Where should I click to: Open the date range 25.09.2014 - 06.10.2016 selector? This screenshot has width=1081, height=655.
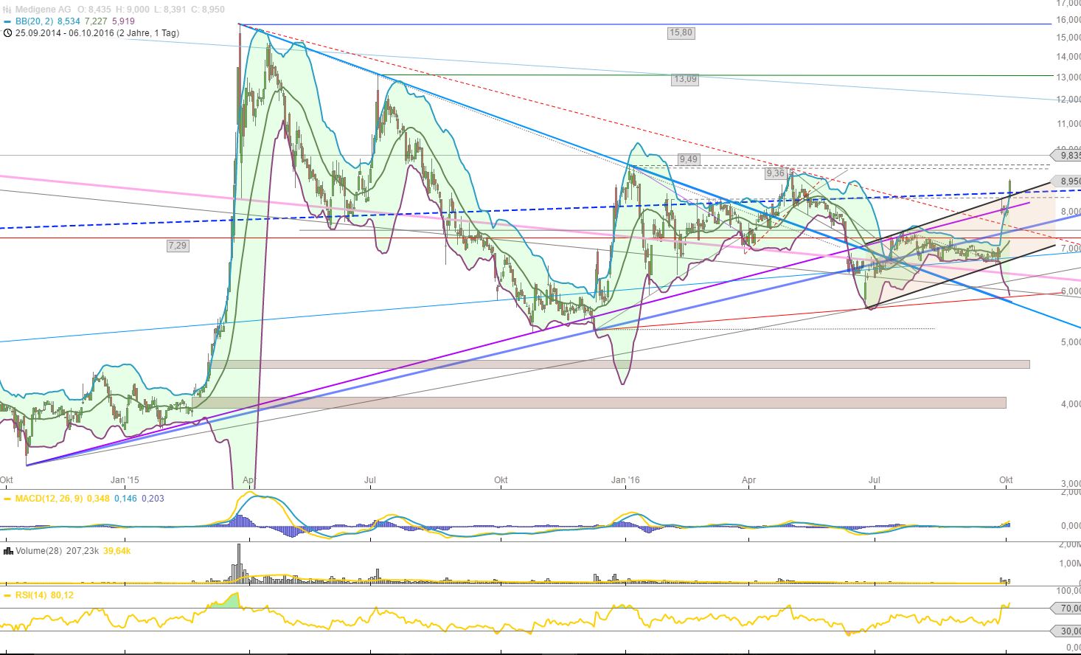96,32
